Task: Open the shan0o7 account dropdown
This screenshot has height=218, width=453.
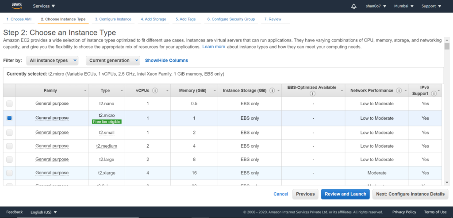Action: point(376,6)
